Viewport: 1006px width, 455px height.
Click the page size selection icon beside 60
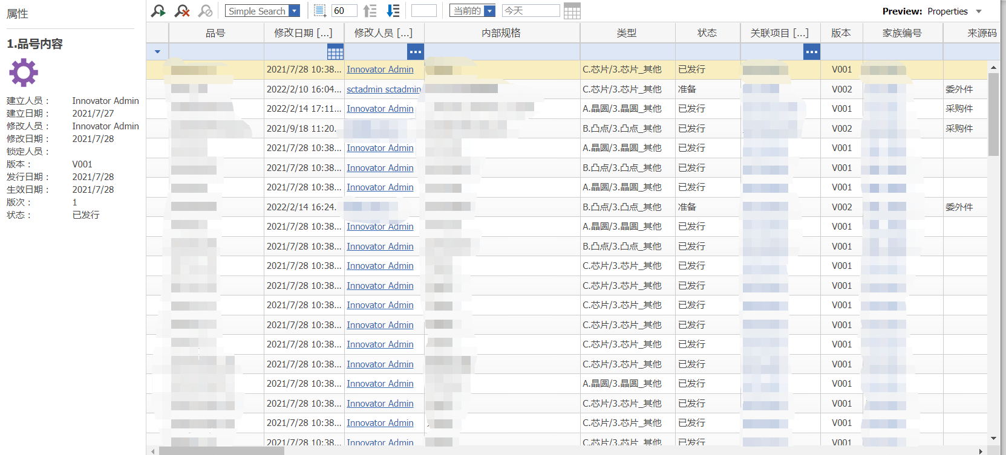click(x=320, y=11)
